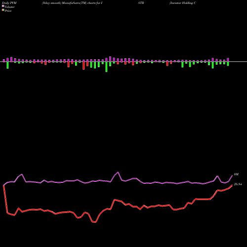The image size is (247, 247).
Task: Click the MunafaSutra charts title text
Action: (72, 3)
